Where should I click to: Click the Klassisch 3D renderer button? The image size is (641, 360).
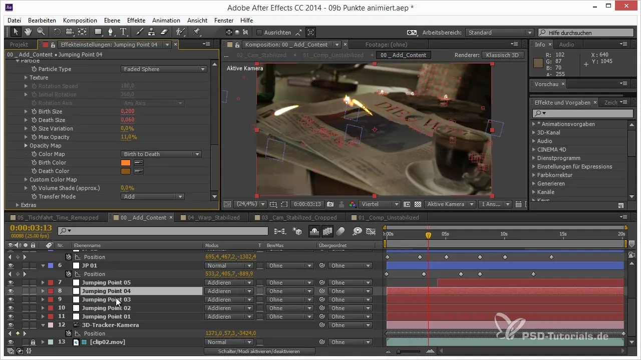click(x=503, y=55)
